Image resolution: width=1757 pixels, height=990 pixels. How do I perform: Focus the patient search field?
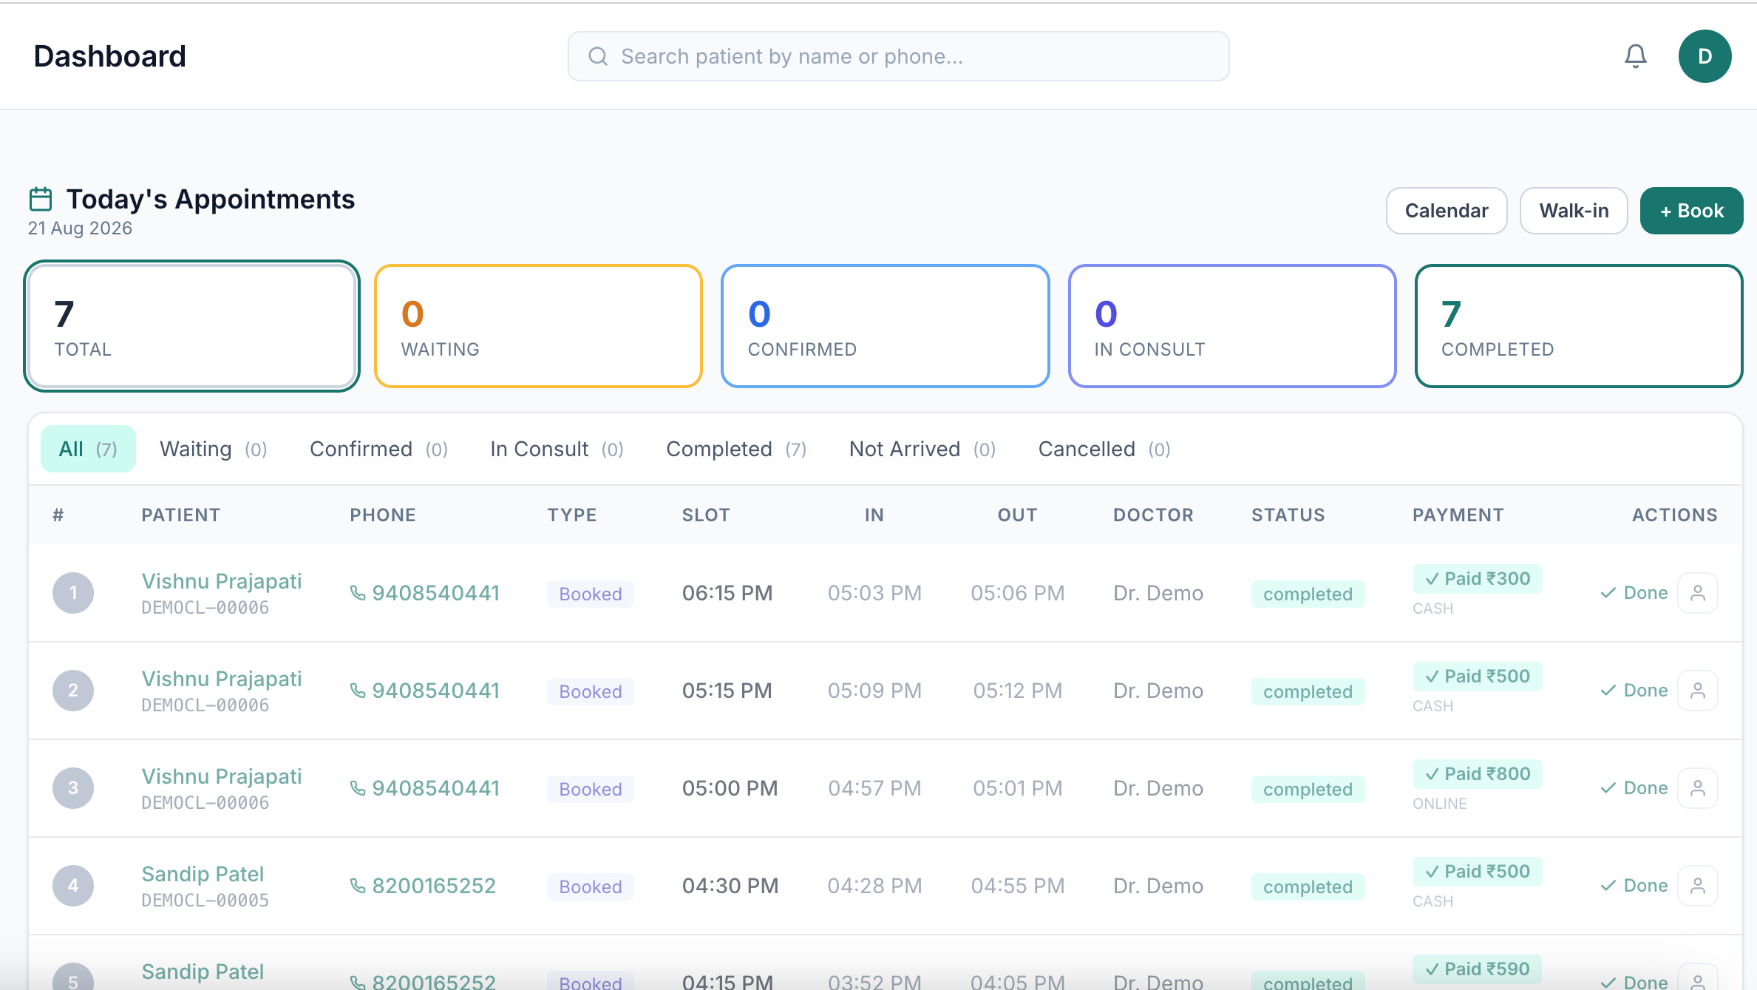pyautogui.click(x=898, y=56)
